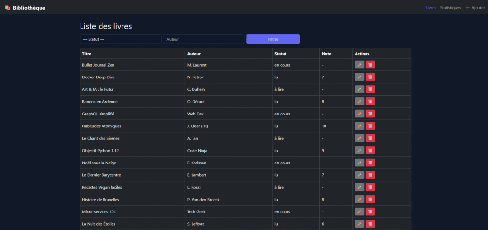Delete Histoire de Bruxelles entry

point(370,200)
